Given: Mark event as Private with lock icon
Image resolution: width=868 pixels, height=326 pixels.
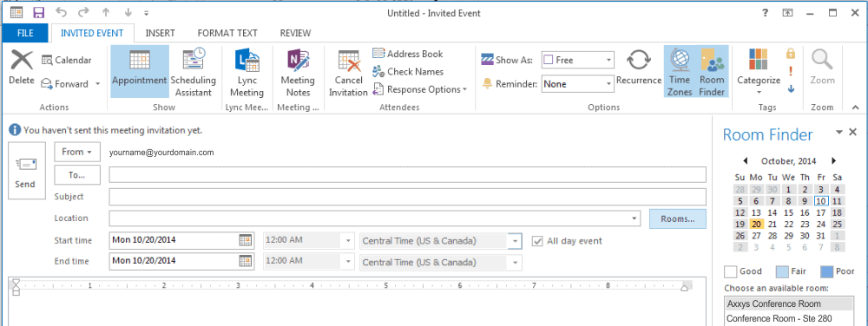Looking at the screenshot, I should coord(791,54).
